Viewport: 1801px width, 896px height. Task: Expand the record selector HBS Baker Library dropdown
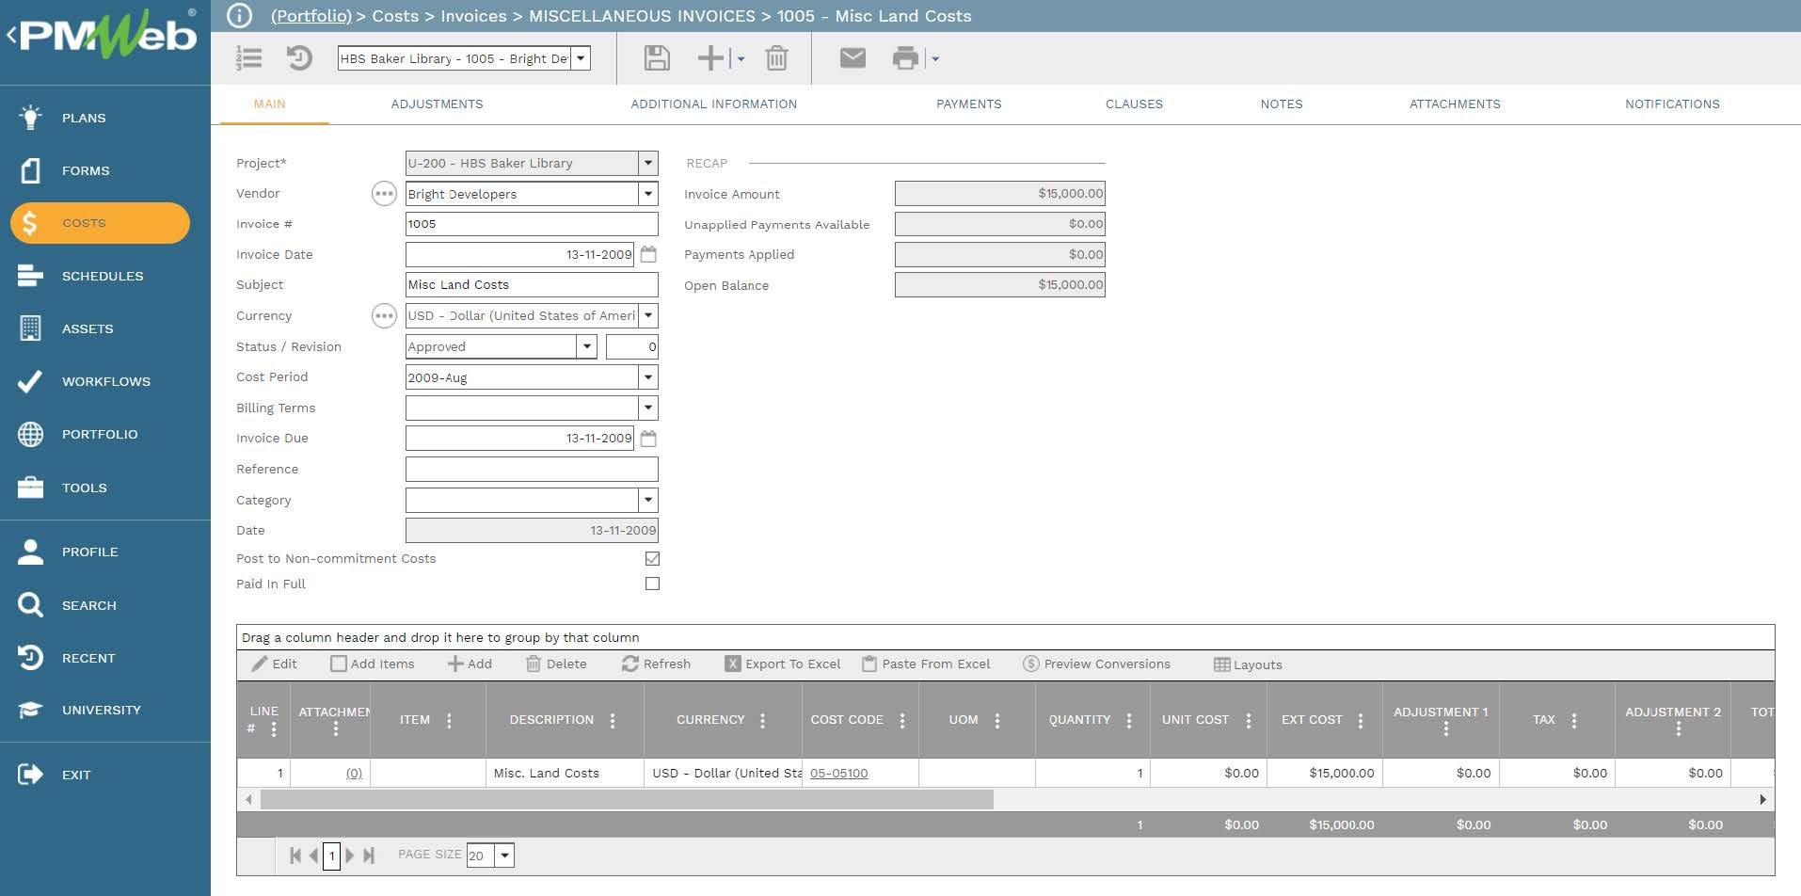coord(581,58)
